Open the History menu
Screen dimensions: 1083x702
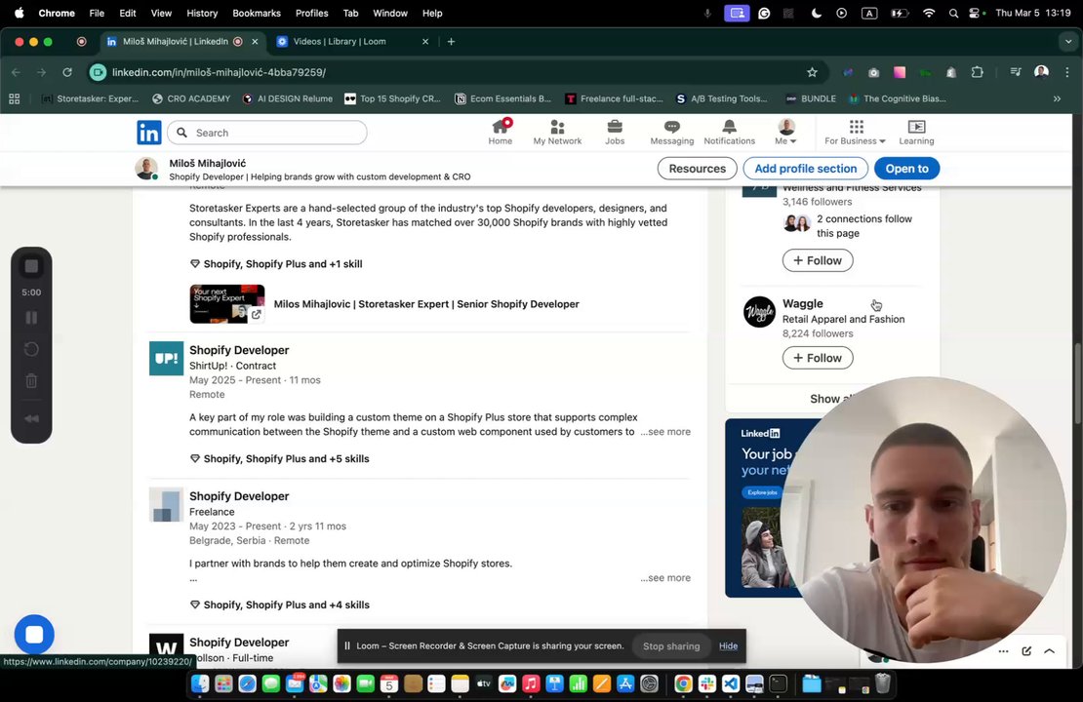pos(202,13)
